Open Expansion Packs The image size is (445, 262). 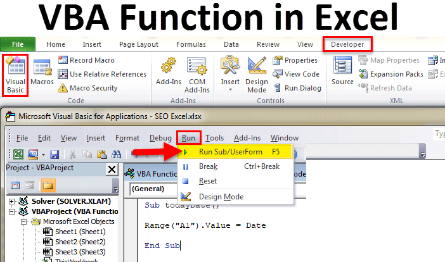[390, 74]
